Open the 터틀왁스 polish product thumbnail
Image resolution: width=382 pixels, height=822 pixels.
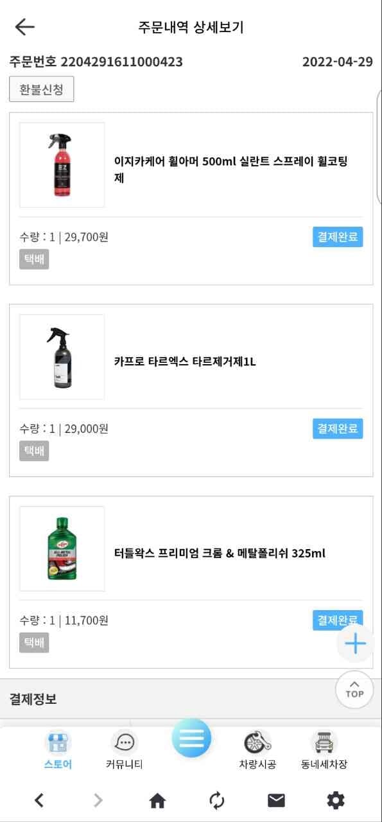62,549
